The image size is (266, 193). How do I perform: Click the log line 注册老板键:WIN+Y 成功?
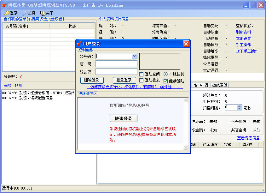(38, 93)
